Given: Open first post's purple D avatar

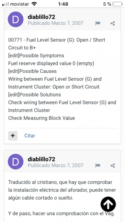Looking at the screenshot, I should [x=16, y=20].
